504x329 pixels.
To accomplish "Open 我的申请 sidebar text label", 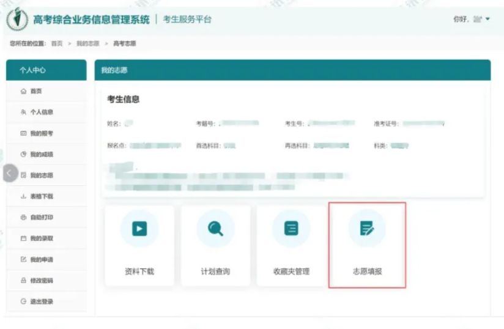I will click(42, 259).
